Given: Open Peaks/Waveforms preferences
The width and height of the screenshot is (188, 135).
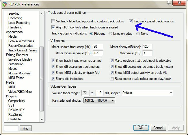Looking at the screenshot, I should [x=21, y=41].
